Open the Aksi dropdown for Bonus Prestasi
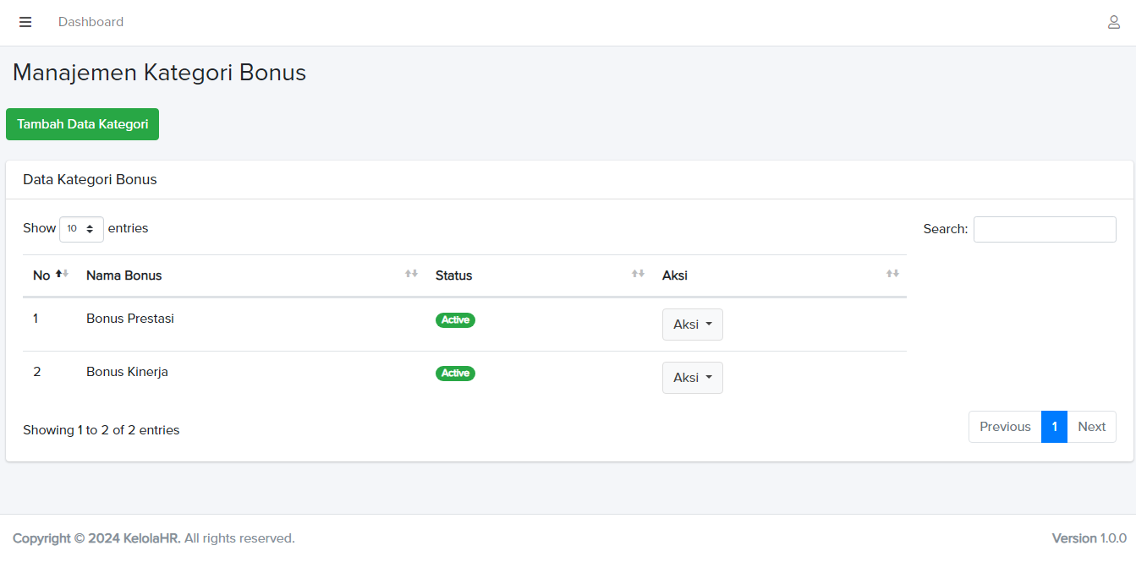This screenshot has width=1136, height=562. click(x=692, y=324)
